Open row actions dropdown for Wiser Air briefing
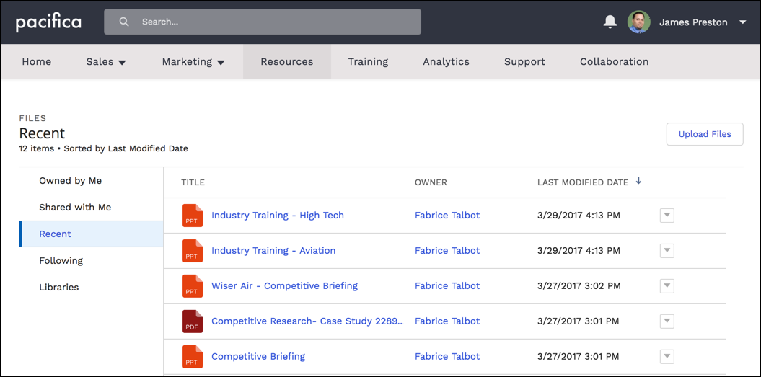Screen dimensions: 761x377 [667, 286]
